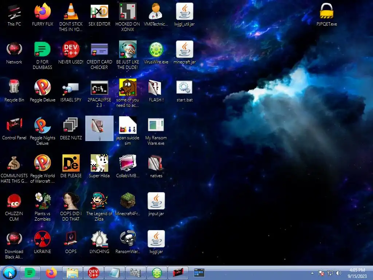Select the japan suicide sim icon
Screen dimensions: 373x280
point(127,131)
